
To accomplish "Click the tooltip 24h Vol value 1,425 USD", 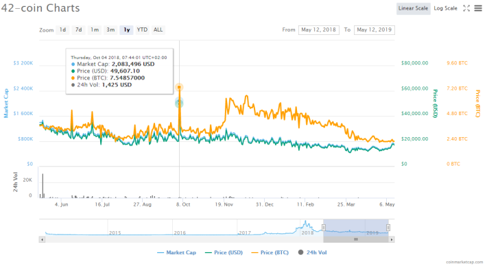I will pyautogui.click(x=117, y=85).
